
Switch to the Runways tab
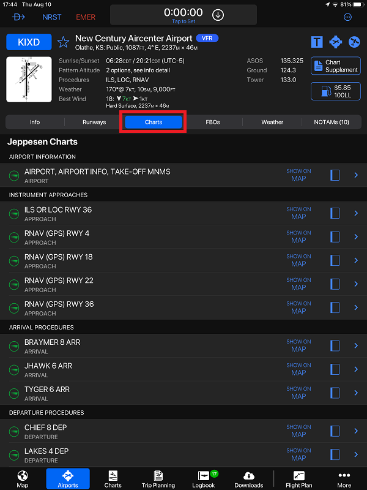(94, 122)
